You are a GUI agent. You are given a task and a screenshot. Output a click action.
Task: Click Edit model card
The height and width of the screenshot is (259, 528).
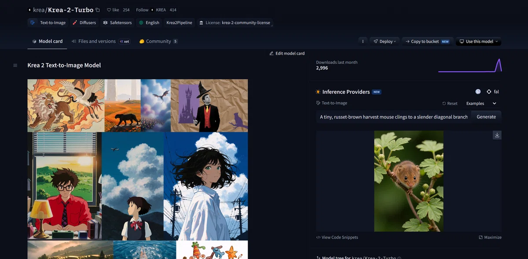click(x=287, y=53)
